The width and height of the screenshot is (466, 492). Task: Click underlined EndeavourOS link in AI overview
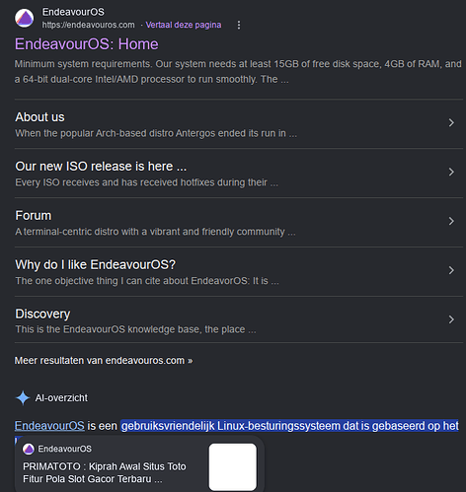[49, 426]
